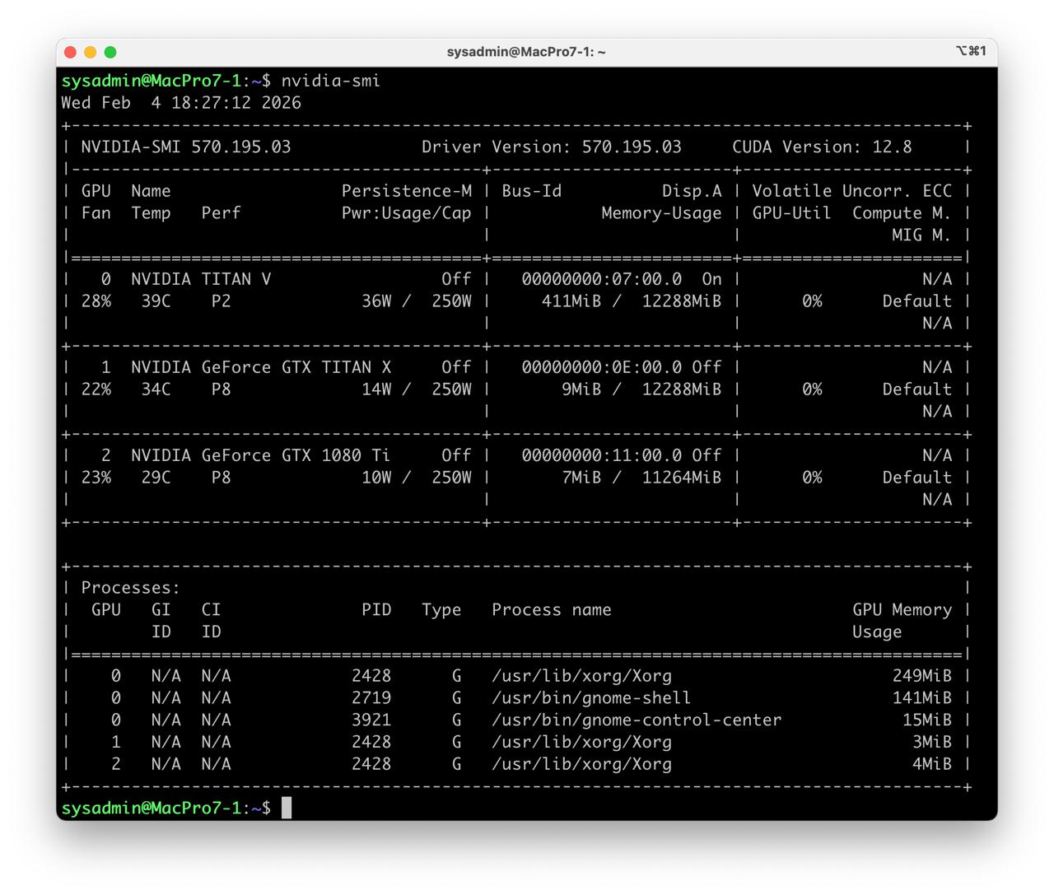Click the /usr/bin/gnome-shell process name
The height and width of the screenshot is (895, 1054).
tap(590, 697)
